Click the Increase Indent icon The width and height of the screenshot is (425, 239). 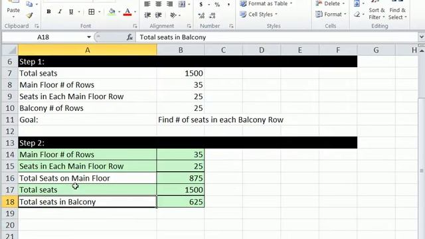159,15
